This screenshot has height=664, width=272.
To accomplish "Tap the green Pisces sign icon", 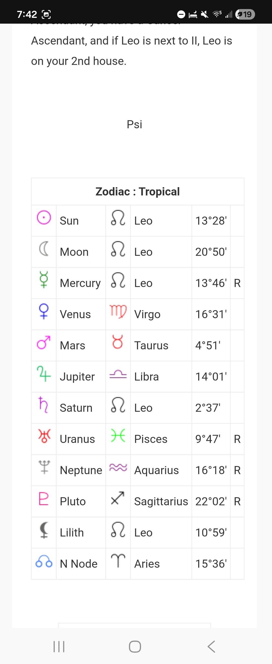I will tap(118, 436).
